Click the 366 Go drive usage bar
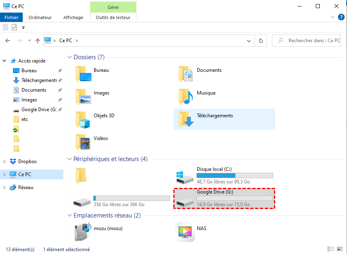Screen dimensions: 347x254 [131, 198]
